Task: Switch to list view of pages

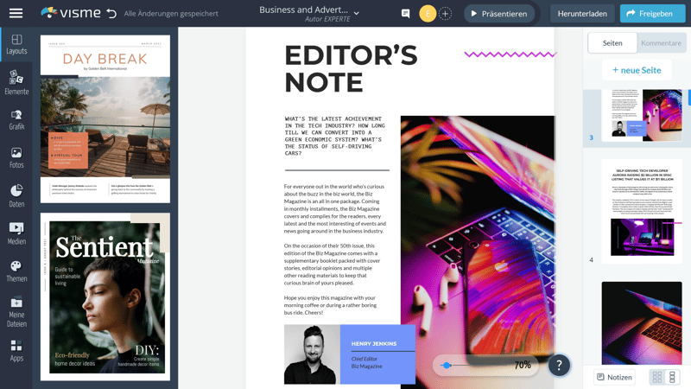Action: pyautogui.click(x=673, y=378)
